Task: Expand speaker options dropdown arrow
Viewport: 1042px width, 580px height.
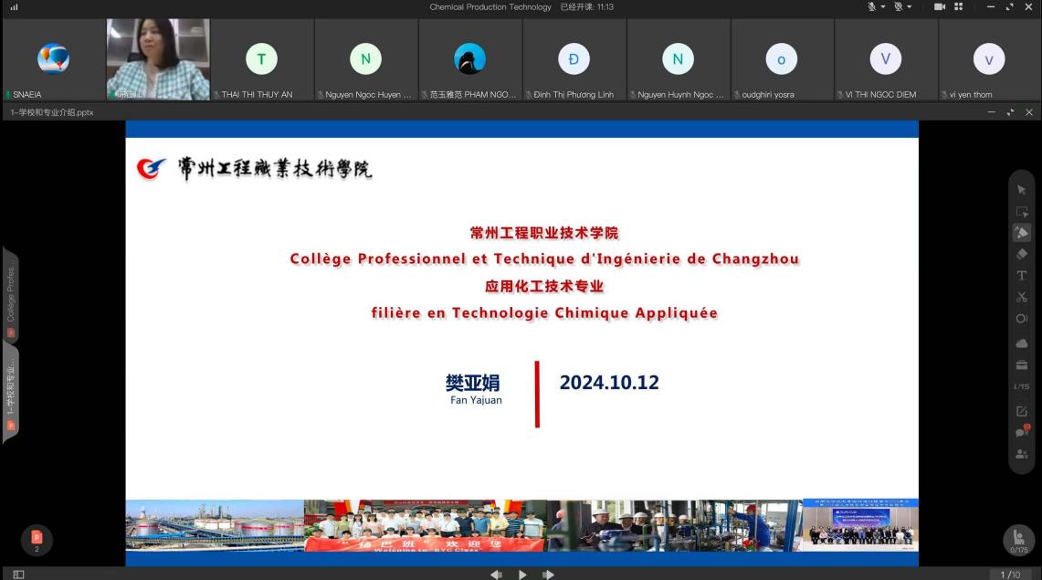Action: click(909, 7)
